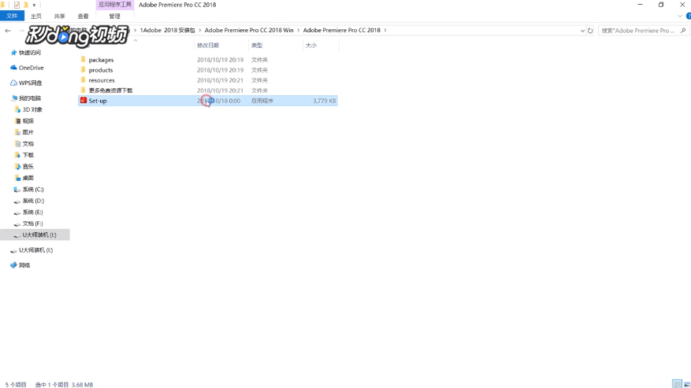Select breadcrumb 1Adobe 2018 安装包
The height and width of the screenshot is (388, 691).
167,30
